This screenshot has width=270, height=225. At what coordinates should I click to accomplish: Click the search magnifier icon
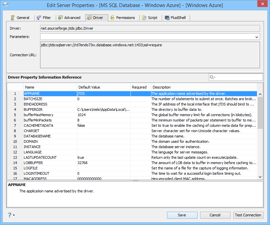[212, 77]
